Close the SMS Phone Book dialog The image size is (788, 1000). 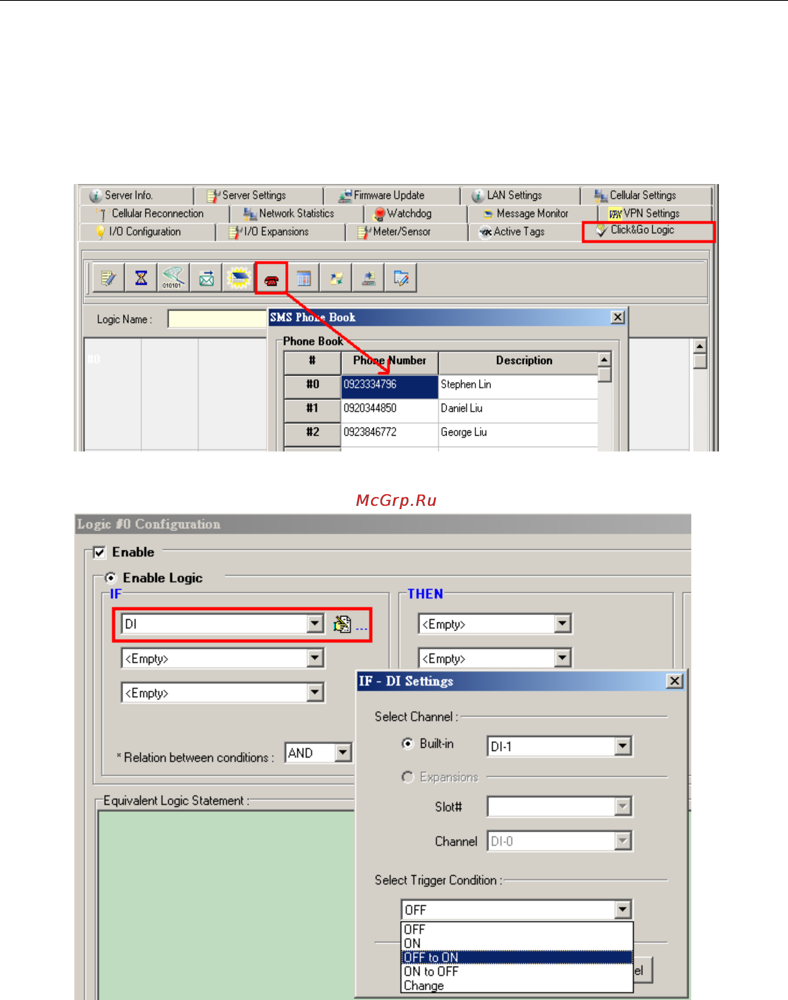pos(617,317)
